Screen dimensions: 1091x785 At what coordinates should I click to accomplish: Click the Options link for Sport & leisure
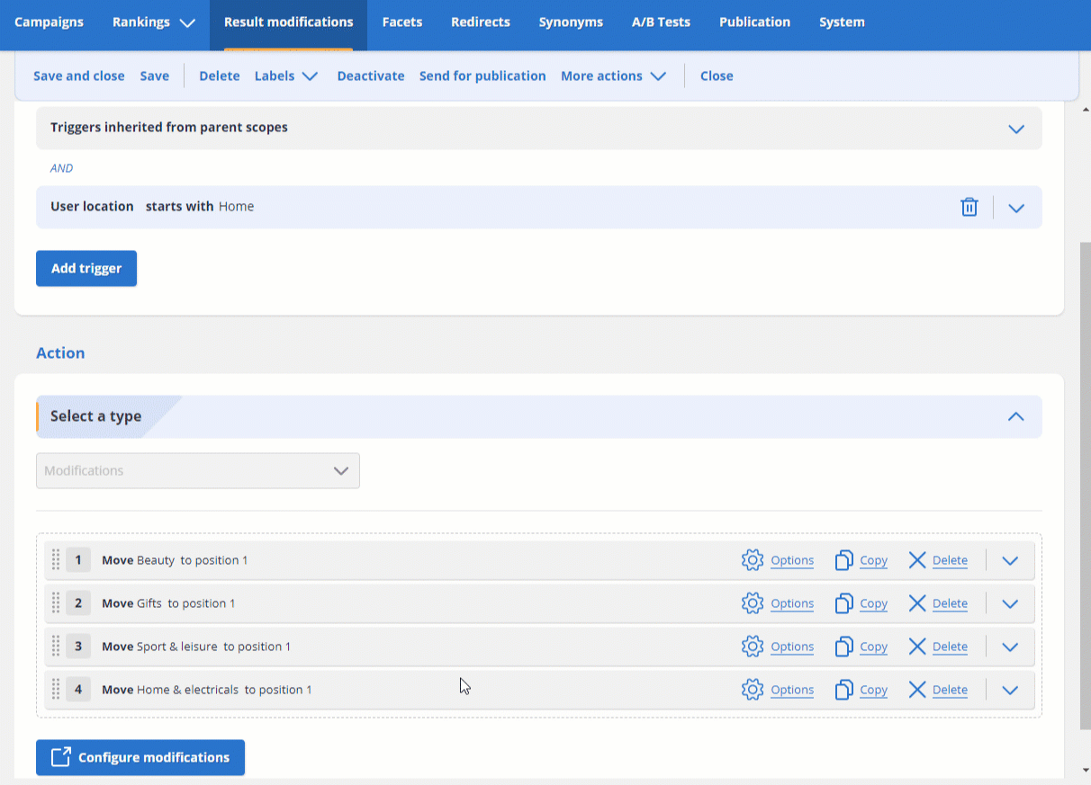coord(792,647)
